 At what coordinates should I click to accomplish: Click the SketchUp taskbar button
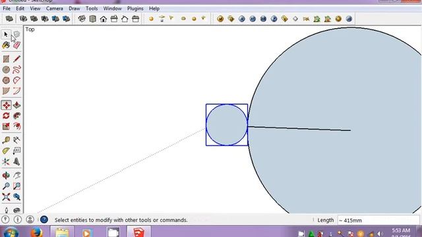[139, 232]
